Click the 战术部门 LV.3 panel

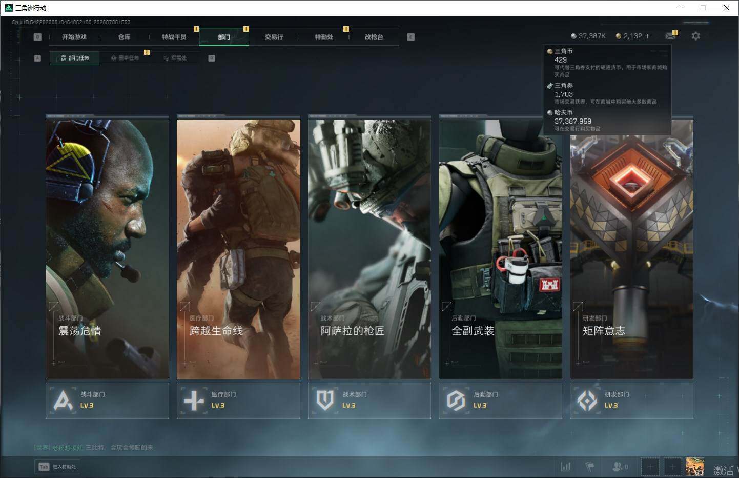point(369,400)
